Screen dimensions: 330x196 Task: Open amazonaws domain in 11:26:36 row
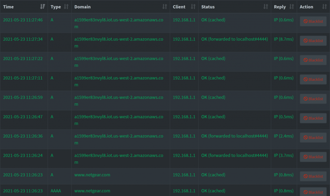119,139
